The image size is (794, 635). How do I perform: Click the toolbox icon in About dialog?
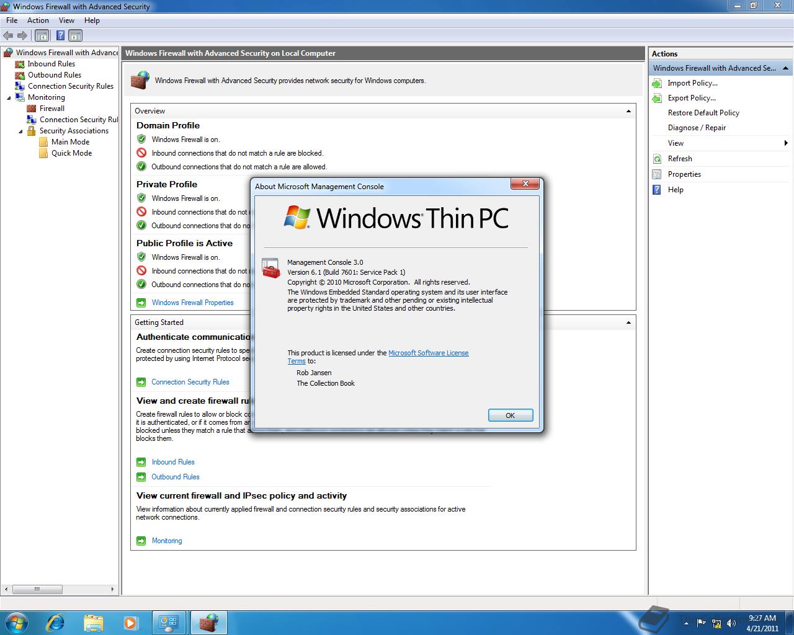point(271,269)
